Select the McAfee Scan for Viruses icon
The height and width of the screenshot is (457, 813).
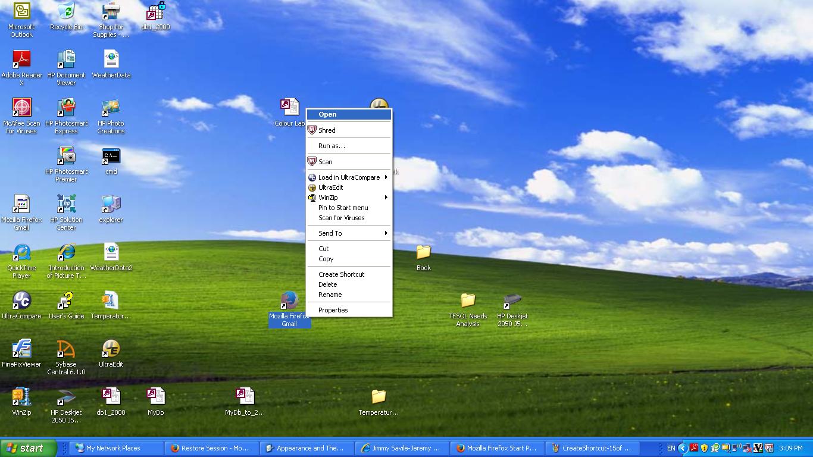[21, 108]
